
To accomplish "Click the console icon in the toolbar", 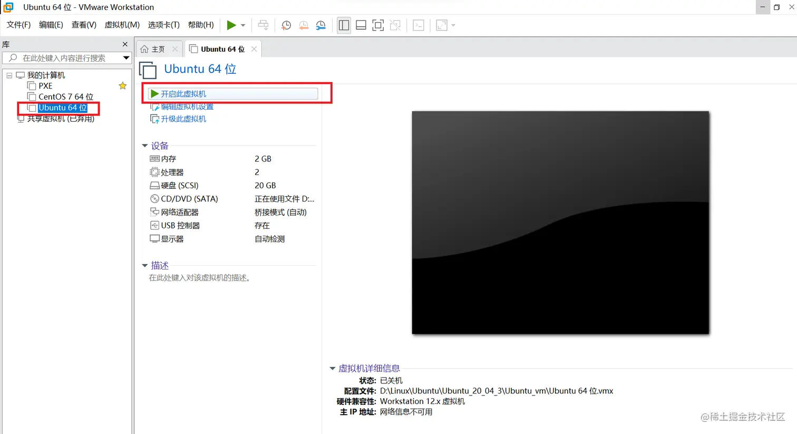I will click(x=418, y=25).
